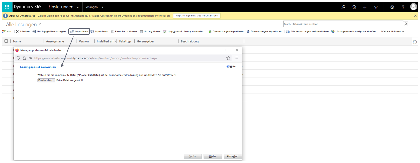This screenshot has width=420, height=163.
Task: Click padlock site security icon
Action: 24,58
